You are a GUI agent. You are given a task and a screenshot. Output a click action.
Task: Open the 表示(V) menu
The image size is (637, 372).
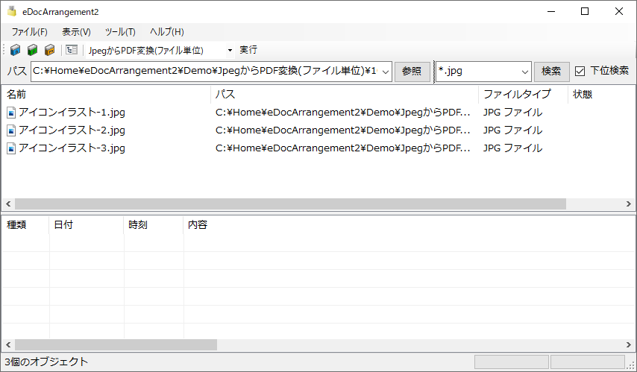[x=76, y=31]
